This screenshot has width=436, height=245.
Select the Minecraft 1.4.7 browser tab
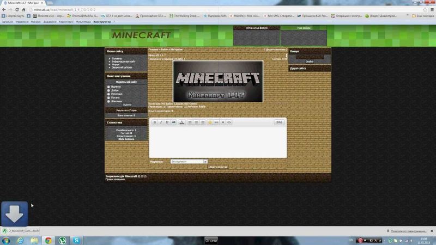point(23,3)
